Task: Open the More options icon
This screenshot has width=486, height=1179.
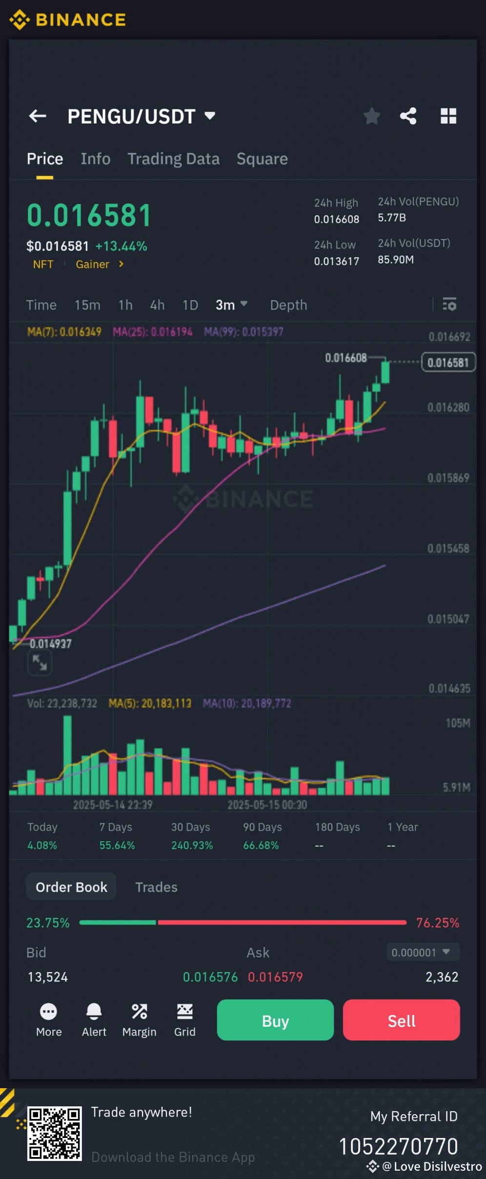Action: point(49,1020)
